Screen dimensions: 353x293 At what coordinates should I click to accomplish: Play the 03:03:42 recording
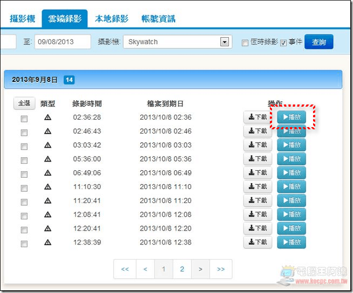click(x=291, y=145)
